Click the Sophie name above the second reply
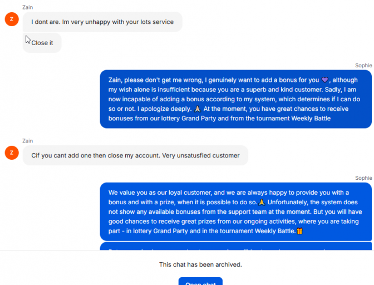Screen dimensions: 374x285 click(x=363, y=178)
